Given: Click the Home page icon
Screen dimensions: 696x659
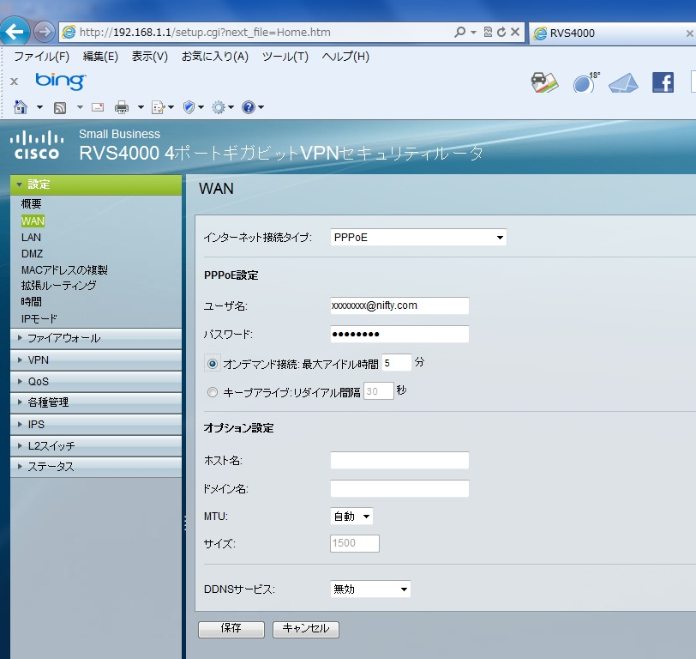Looking at the screenshot, I should 21,107.
